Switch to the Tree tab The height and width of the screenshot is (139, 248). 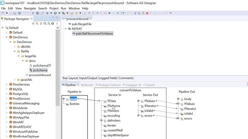(x=65, y=78)
